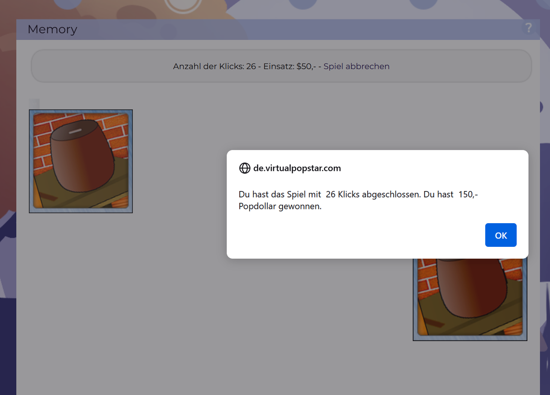Viewport: 550px width, 395px height.
Task: Click the 'Spiel abbrechen' link
Action: [x=356, y=66]
